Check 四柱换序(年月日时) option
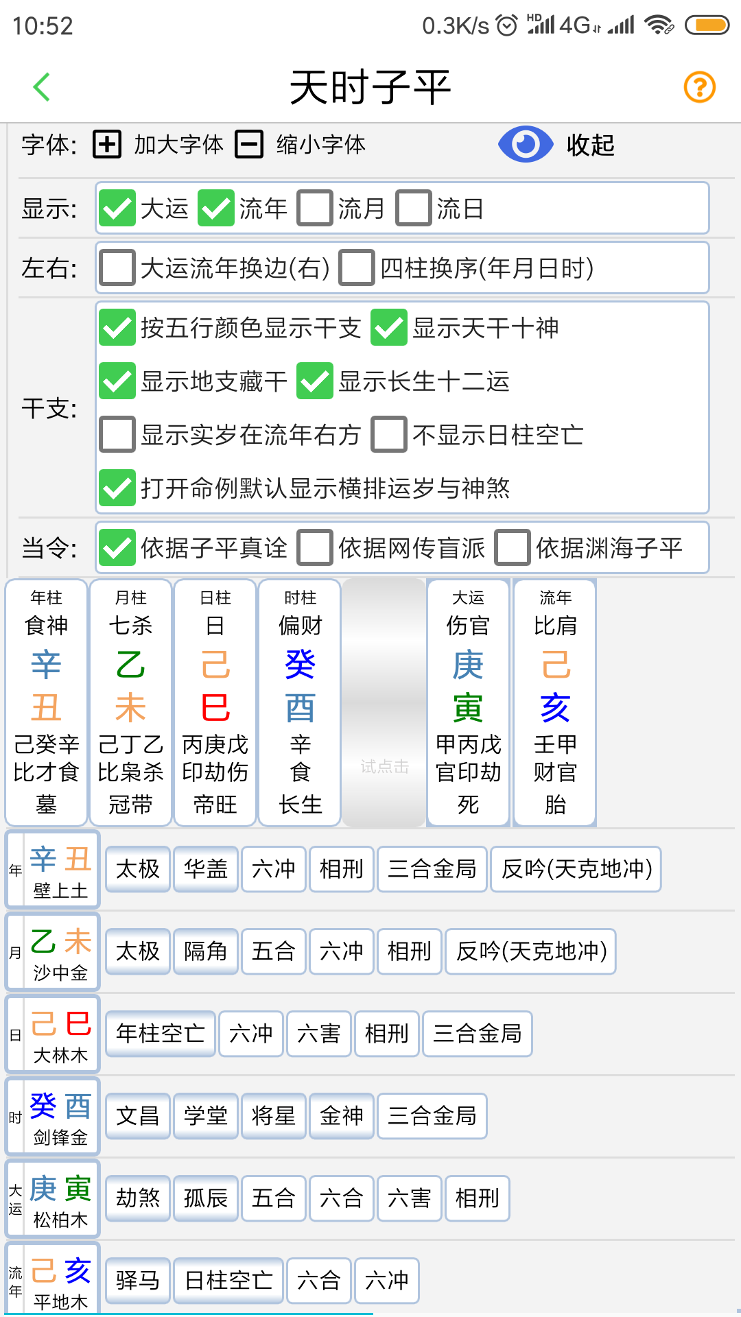741x1317 pixels. point(357,268)
